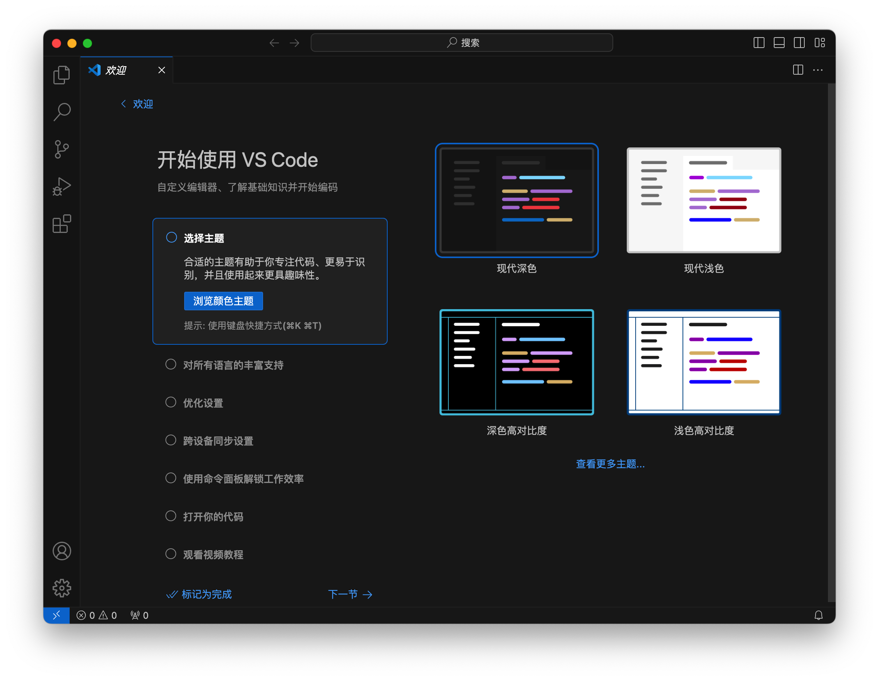Open the Extensions view
Image resolution: width=879 pixels, height=681 pixels.
62,224
